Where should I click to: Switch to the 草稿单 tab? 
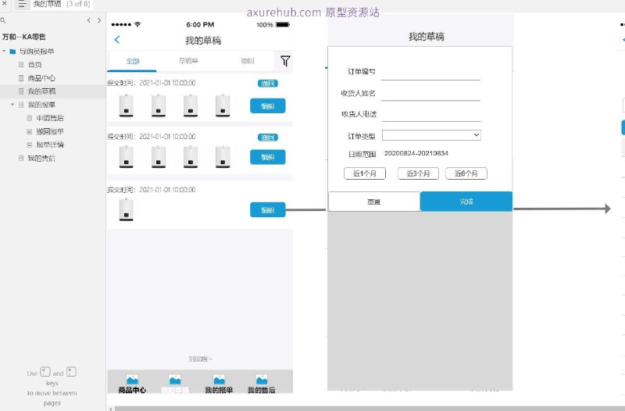coord(188,61)
